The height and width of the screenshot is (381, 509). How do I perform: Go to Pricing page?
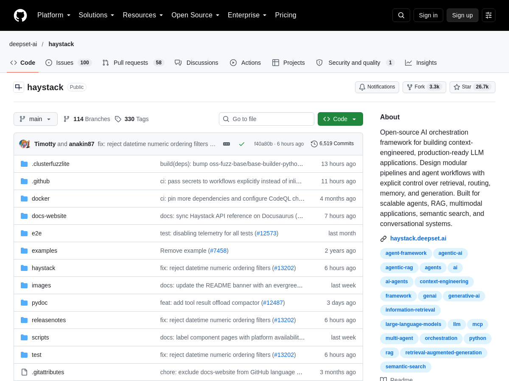click(x=285, y=15)
